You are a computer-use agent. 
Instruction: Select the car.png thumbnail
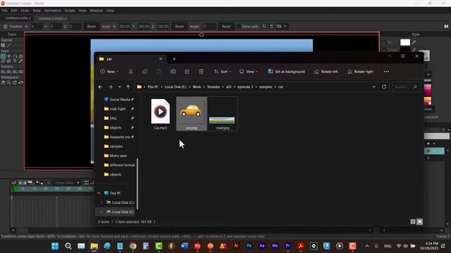point(191,114)
